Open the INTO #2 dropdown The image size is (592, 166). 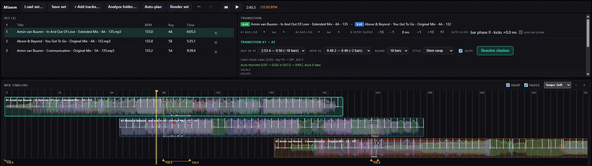[348, 50]
